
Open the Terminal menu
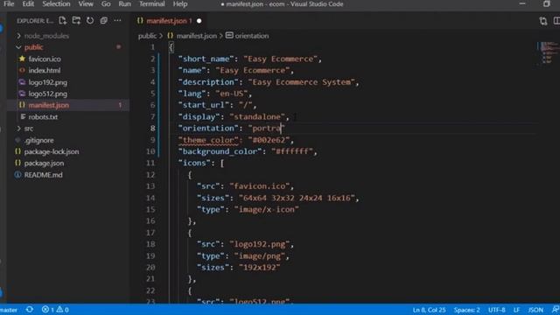151,3
